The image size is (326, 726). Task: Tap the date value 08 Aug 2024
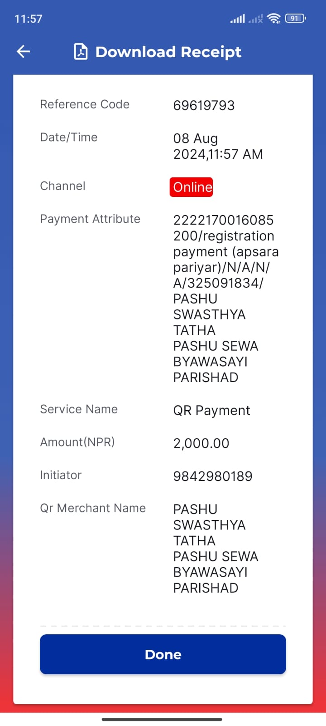point(218,146)
